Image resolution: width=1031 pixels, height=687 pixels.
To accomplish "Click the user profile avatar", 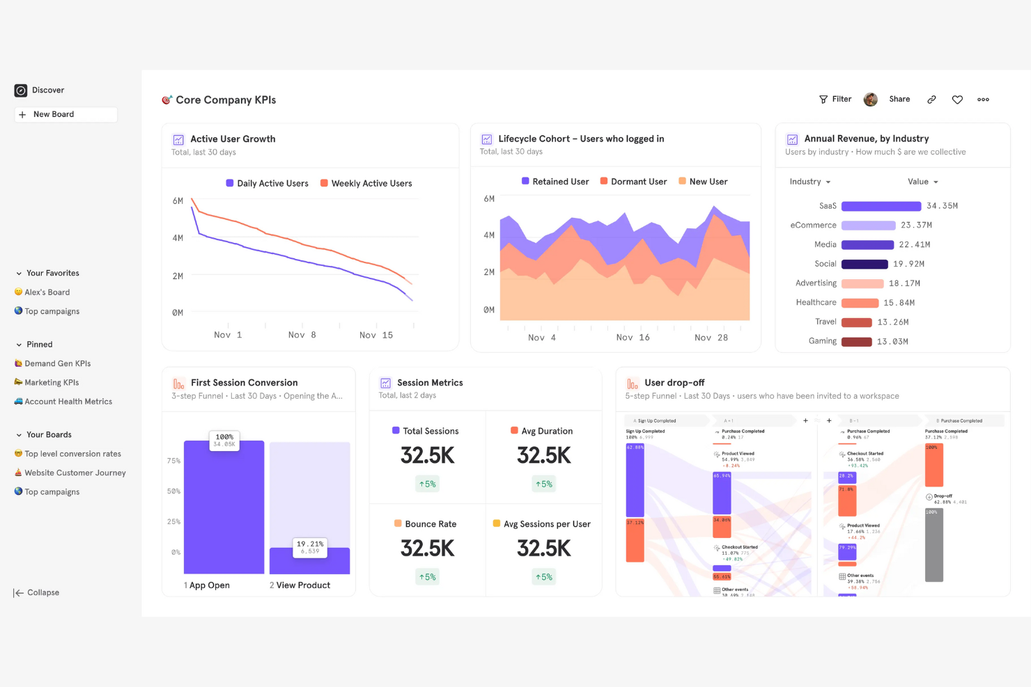I will click(870, 99).
